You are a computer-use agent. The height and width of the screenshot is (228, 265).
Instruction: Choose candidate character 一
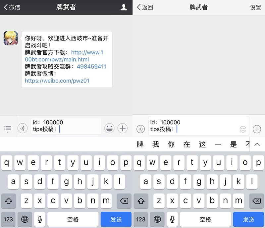(218, 144)
